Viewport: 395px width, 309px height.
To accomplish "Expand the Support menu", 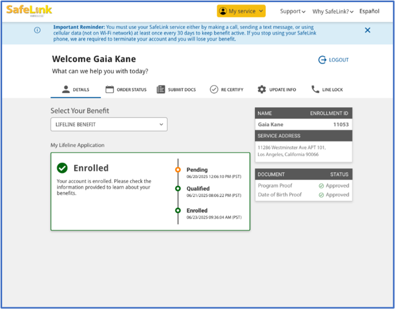I will pyautogui.click(x=293, y=11).
